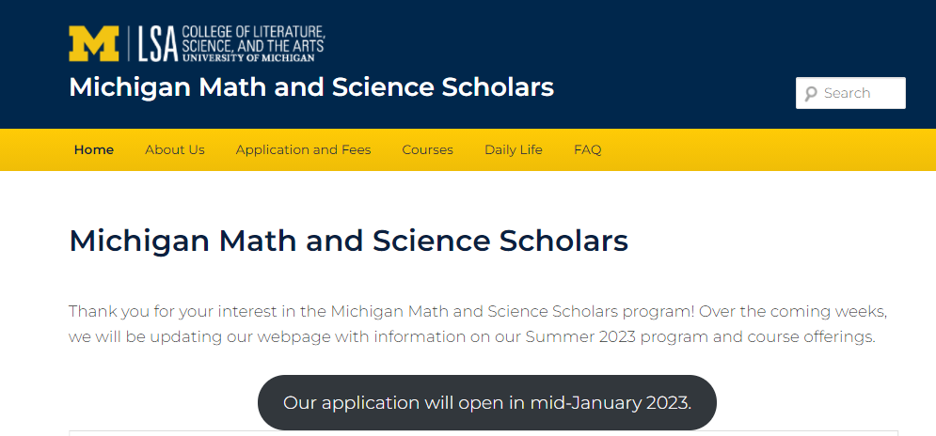Viewport: 936px width, 436px height.
Task: Click the yellow block M logo
Action: coord(94,43)
